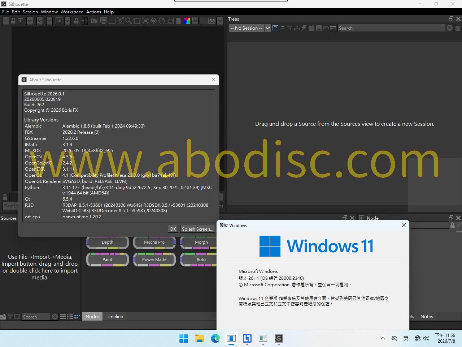Toggle the second padlock icon near 3D dropdown
This screenshot has height=347, width=462.
pyautogui.click(x=77, y=21)
